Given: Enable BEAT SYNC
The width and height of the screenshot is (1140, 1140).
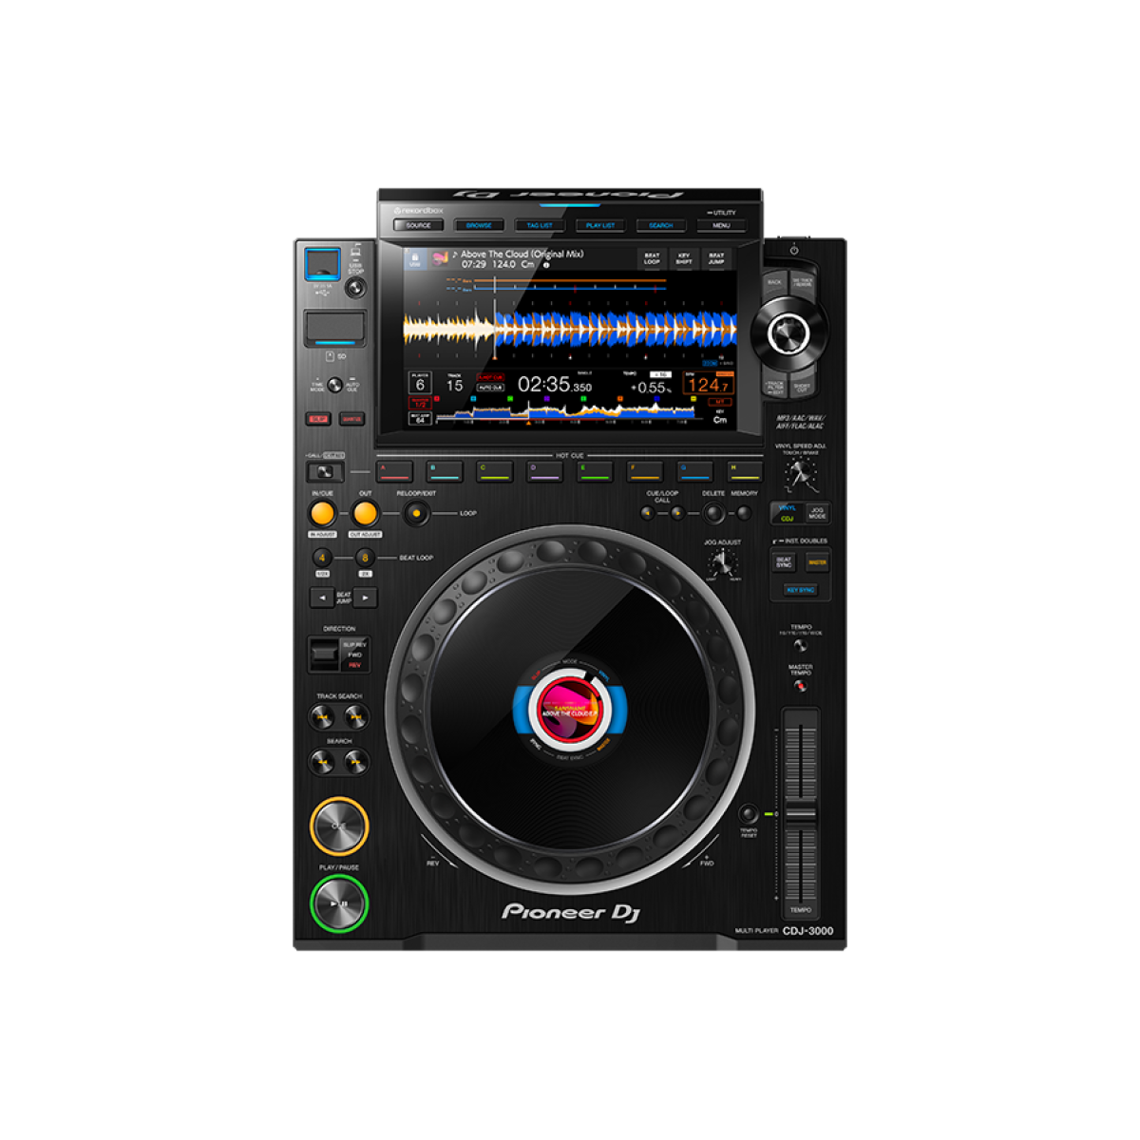Looking at the screenshot, I should 784,562.
